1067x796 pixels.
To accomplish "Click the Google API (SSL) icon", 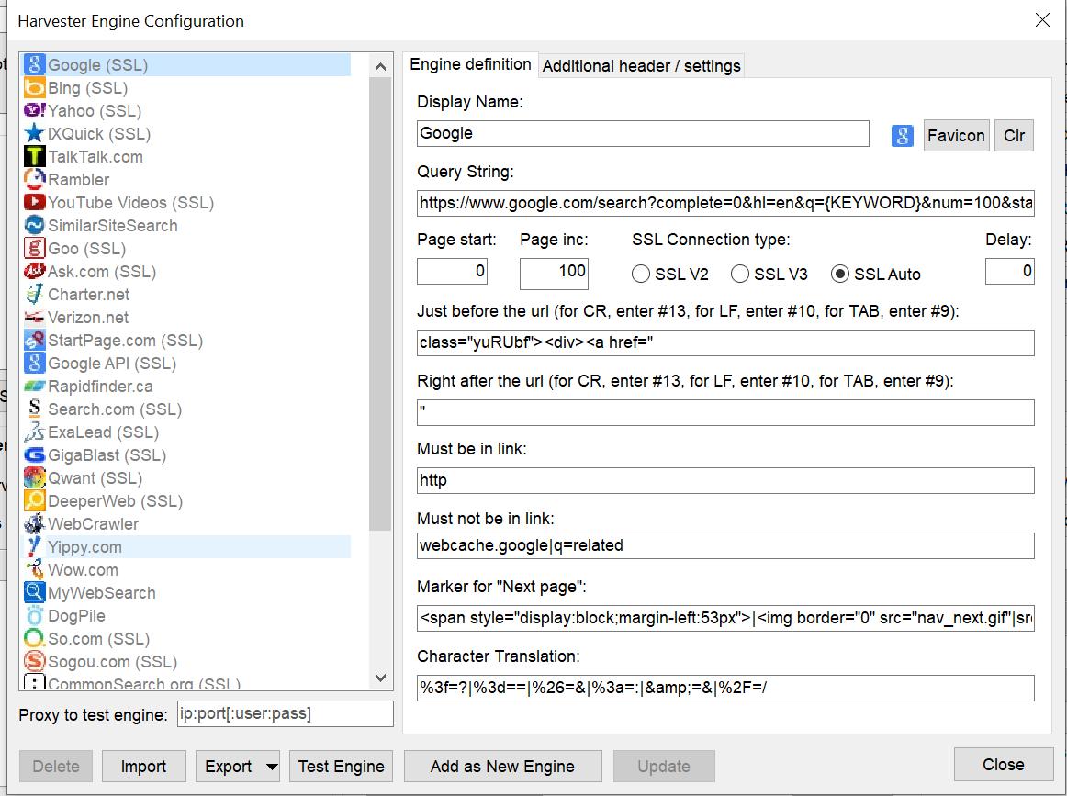I will (x=35, y=364).
